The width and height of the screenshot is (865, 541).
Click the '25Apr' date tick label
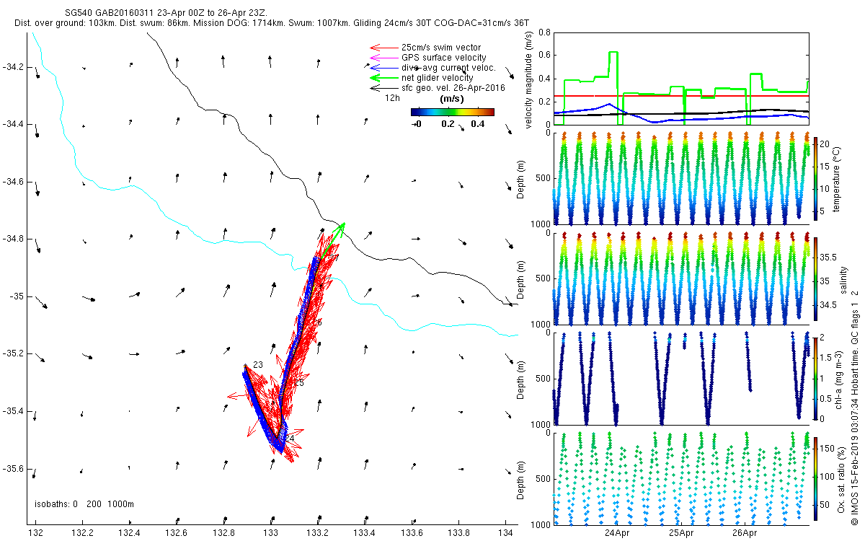tap(680, 533)
